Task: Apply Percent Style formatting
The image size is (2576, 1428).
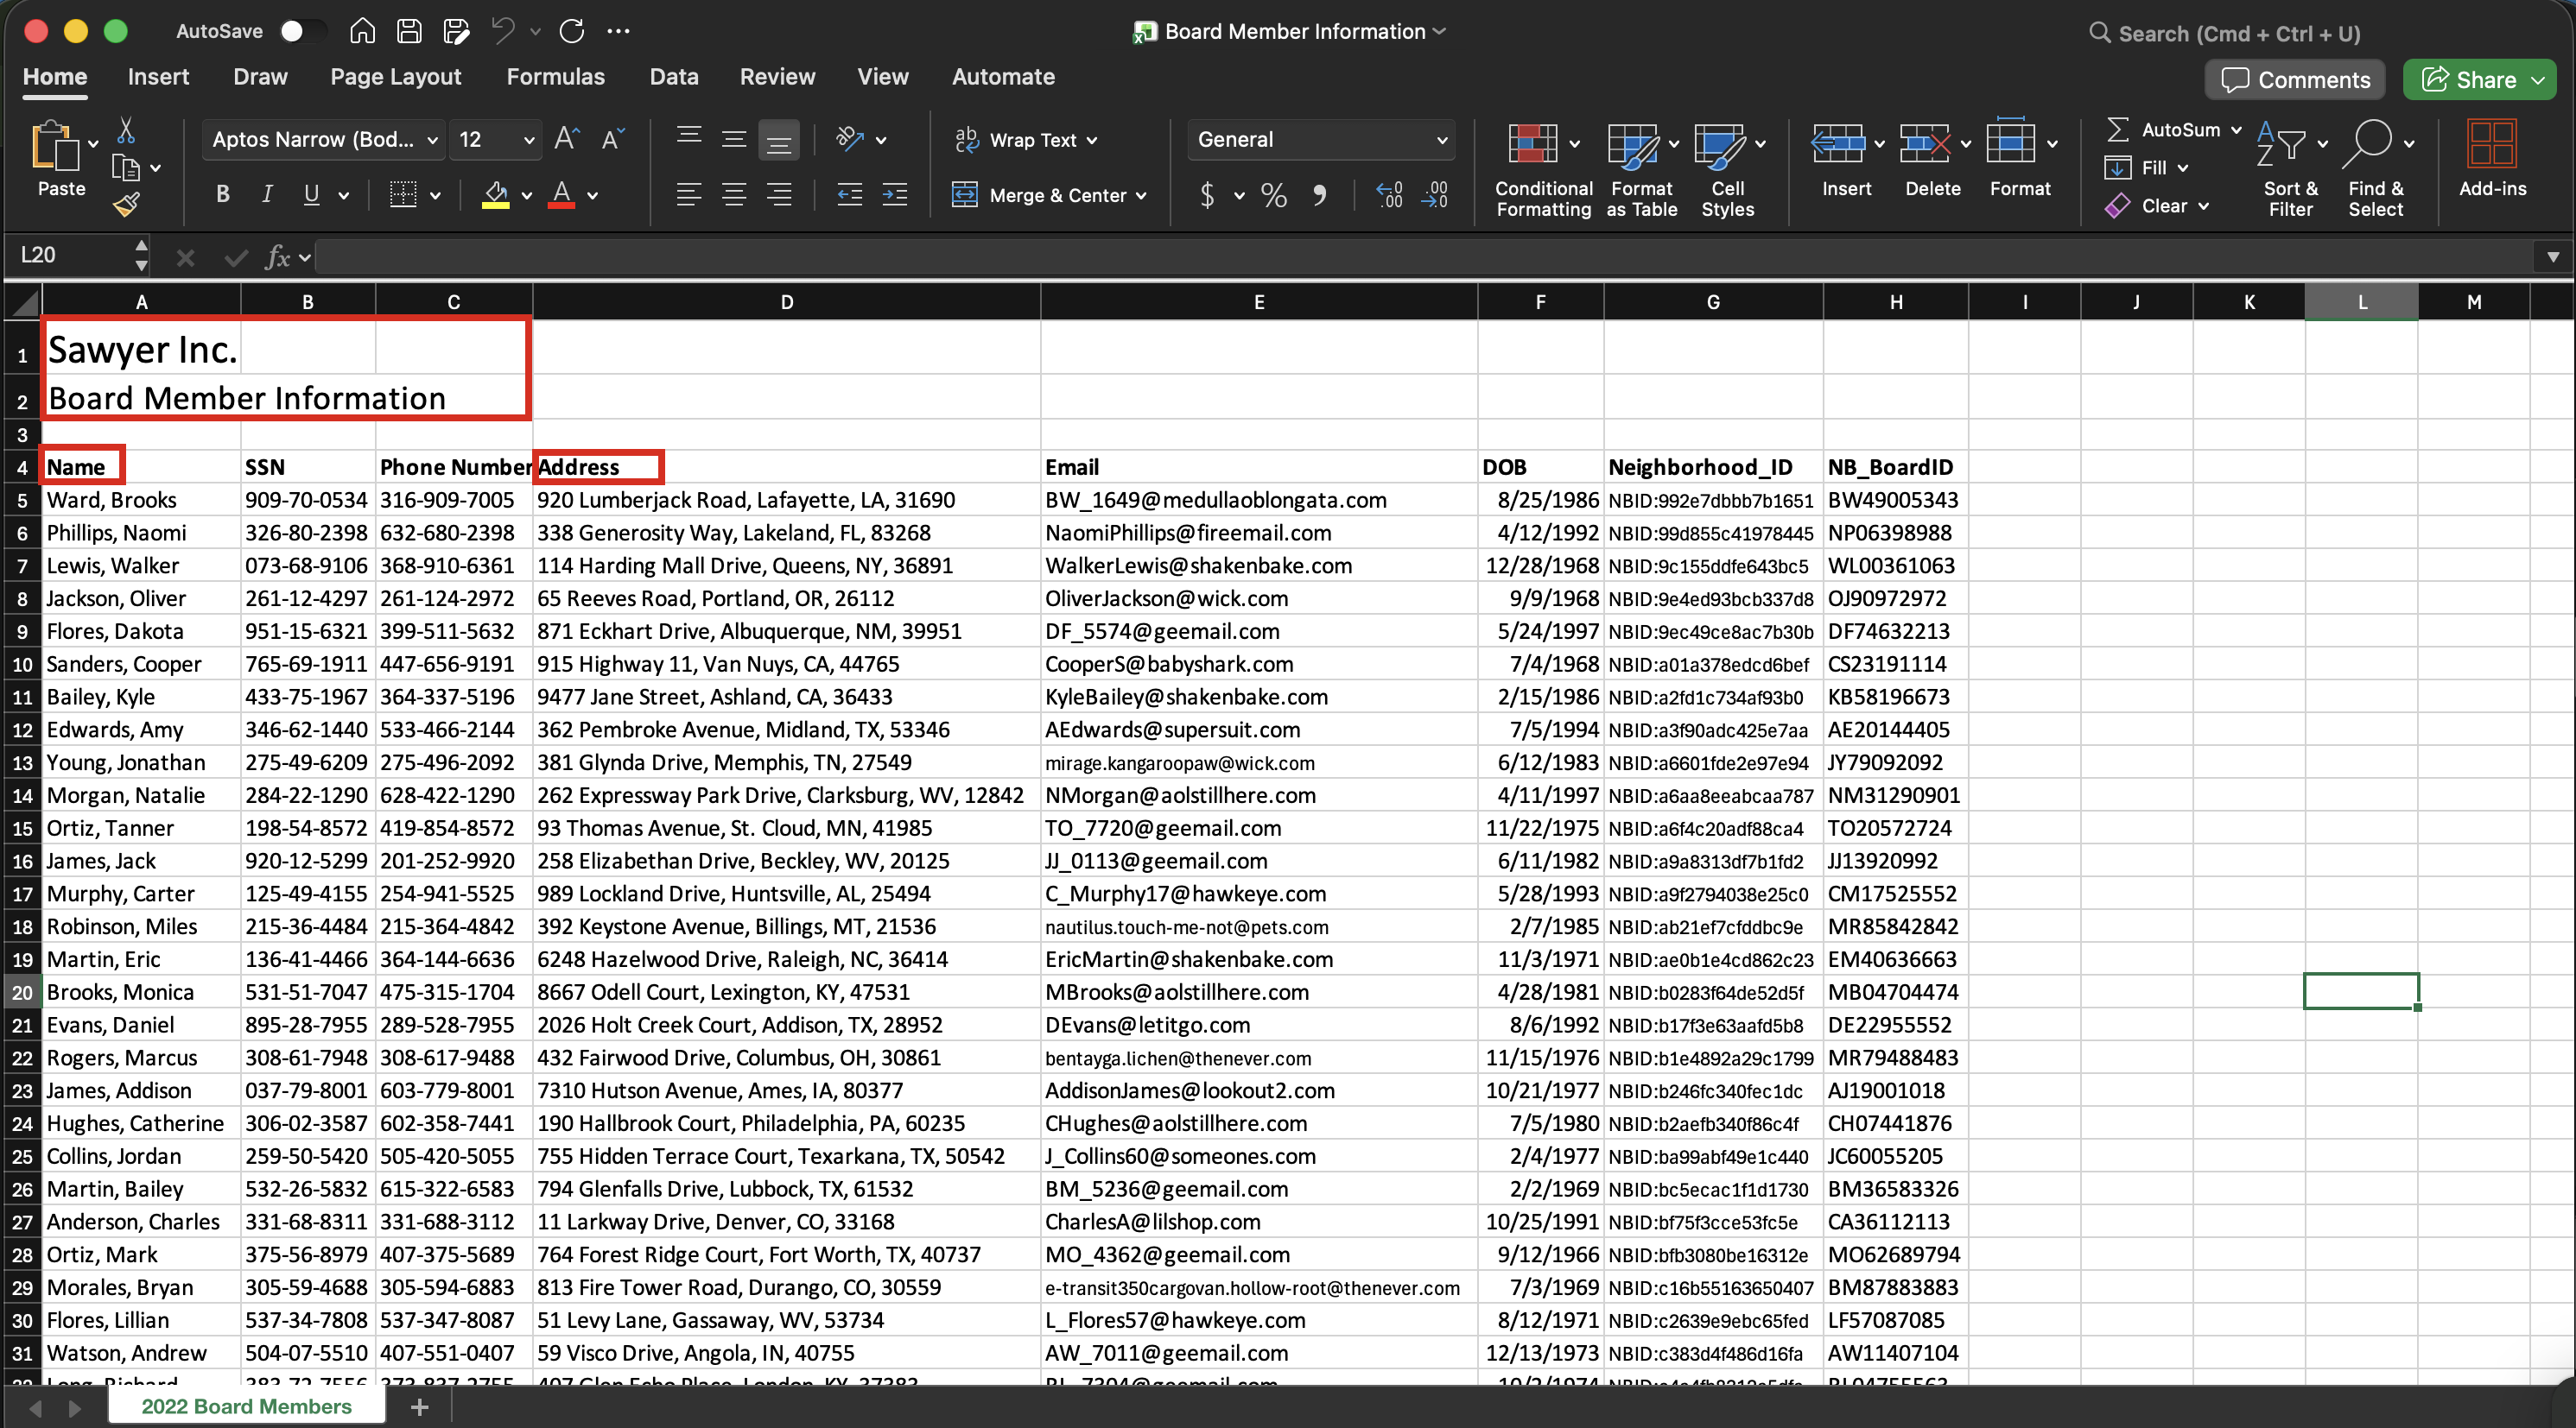Action: 1273,195
